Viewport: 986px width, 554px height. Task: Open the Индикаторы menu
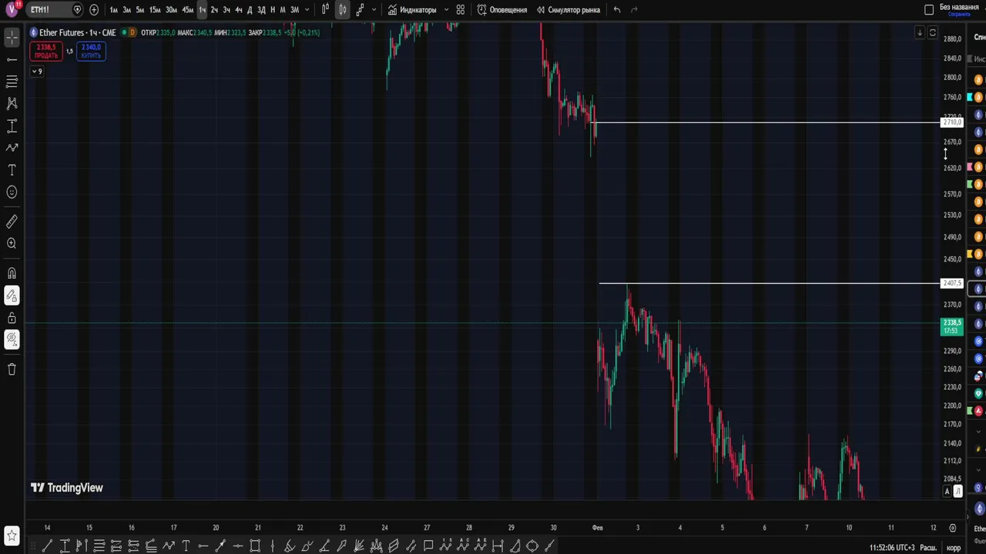click(x=412, y=10)
